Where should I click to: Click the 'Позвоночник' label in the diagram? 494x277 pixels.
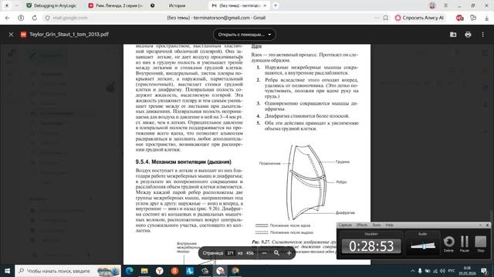point(269,163)
